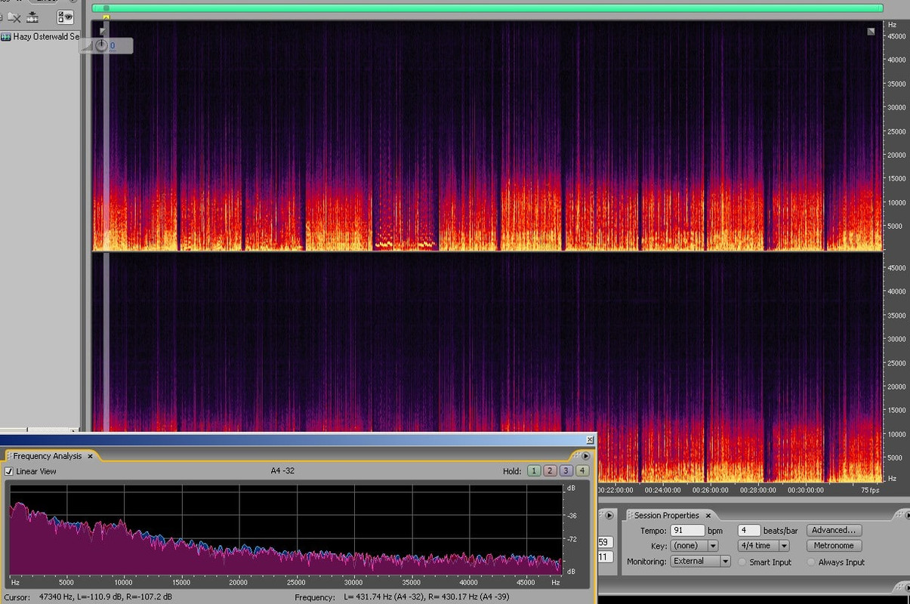Close the Session Properties tab
Screen dimensions: 910x604
tap(708, 516)
